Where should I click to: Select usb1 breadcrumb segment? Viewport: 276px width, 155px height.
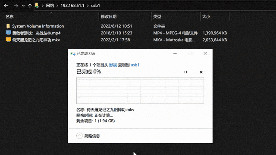point(96,6)
